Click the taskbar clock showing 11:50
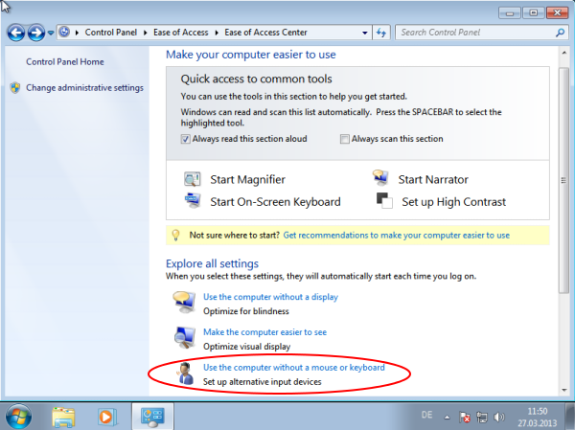Image resolution: width=575 pixels, height=430 pixels. click(x=538, y=418)
